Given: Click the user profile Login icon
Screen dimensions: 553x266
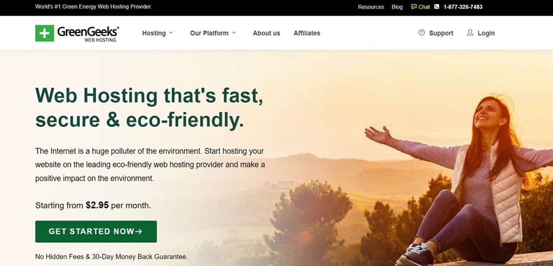Looking at the screenshot, I should coord(470,32).
